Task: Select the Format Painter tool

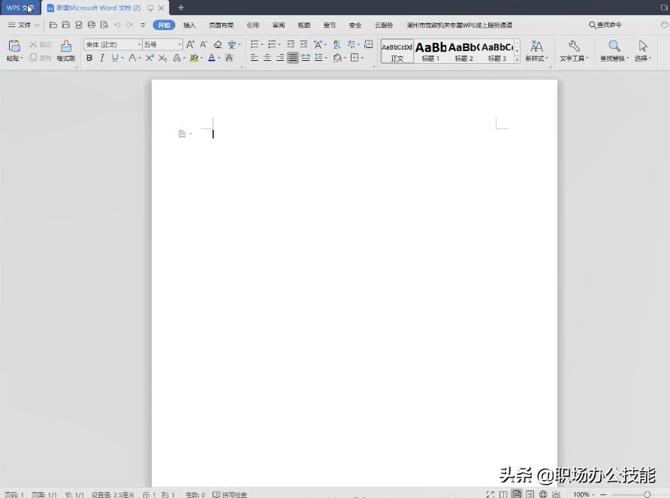Action: tap(65, 51)
